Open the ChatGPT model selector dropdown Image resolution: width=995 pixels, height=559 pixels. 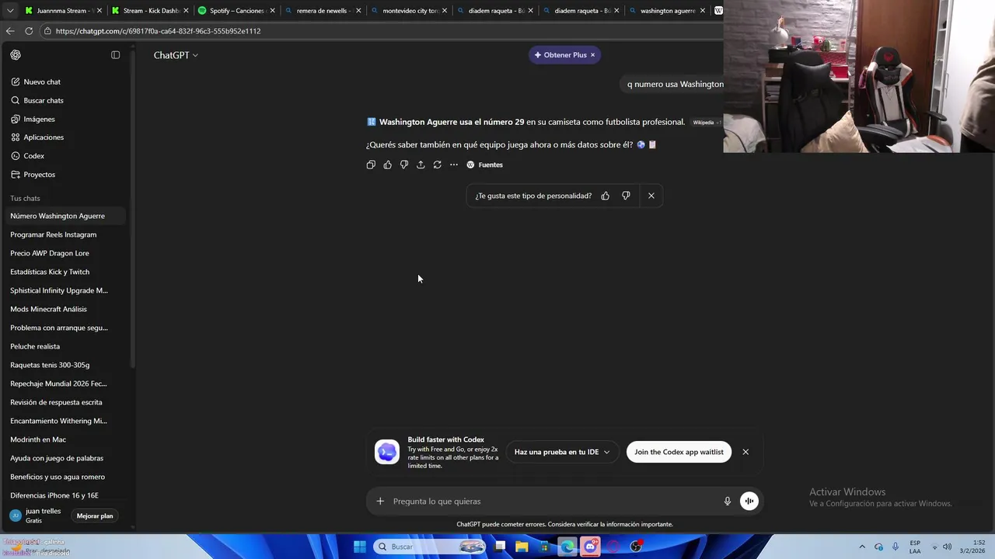coord(176,55)
